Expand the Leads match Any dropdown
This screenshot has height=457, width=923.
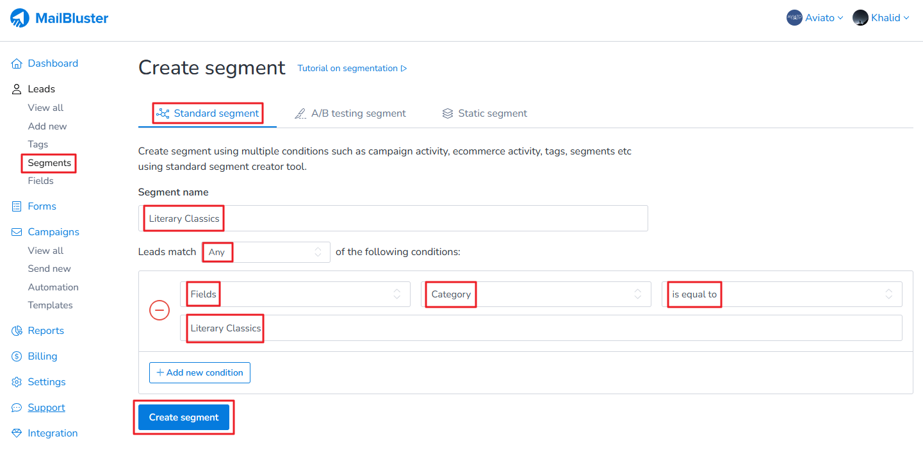click(266, 252)
